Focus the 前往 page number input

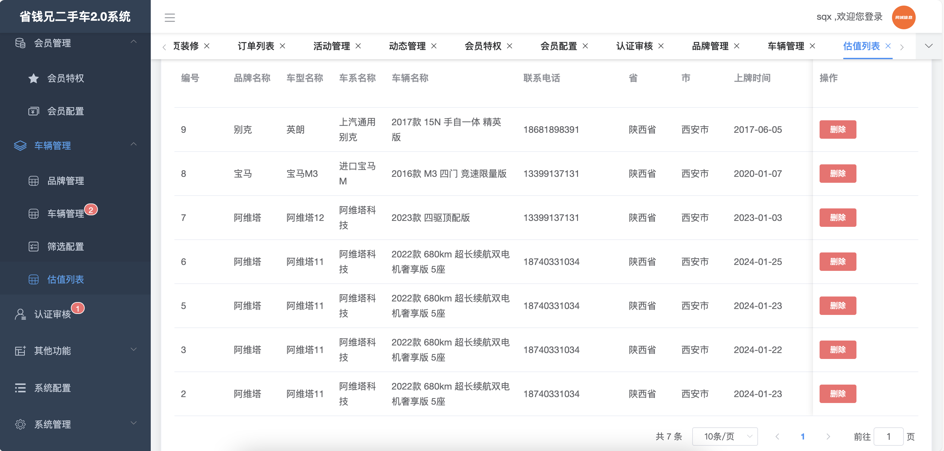(x=888, y=436)
